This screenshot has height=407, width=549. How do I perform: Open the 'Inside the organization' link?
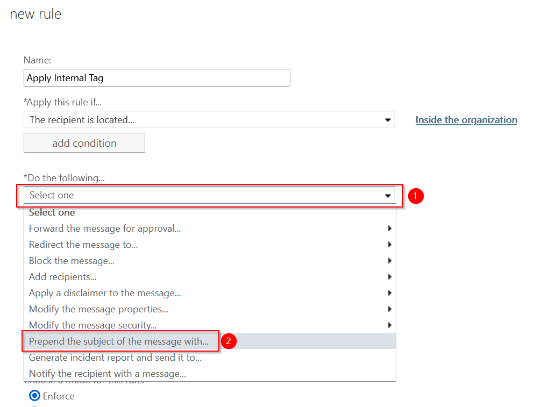pos(466,120)
